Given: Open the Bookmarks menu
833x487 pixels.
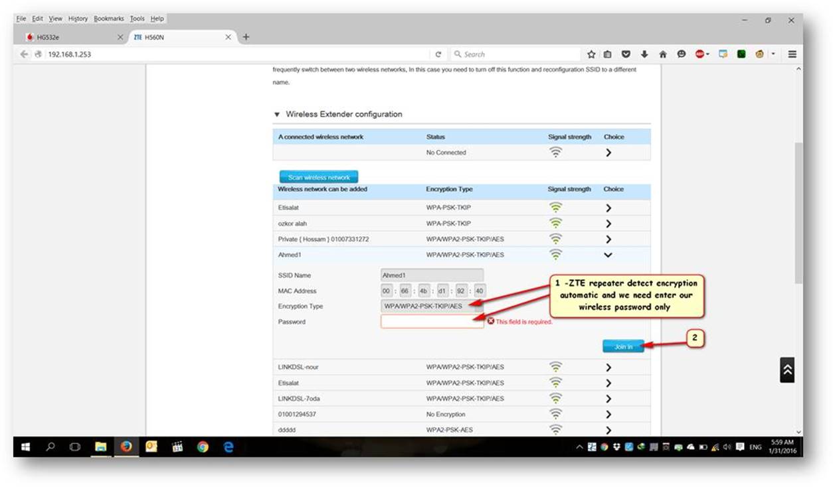Looking at the screenshot, I should 109,19.
